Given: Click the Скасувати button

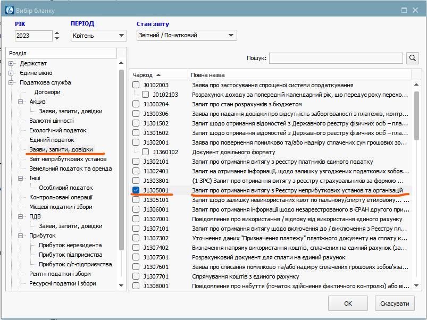Looking at the screenshot, I should (395, 304).
